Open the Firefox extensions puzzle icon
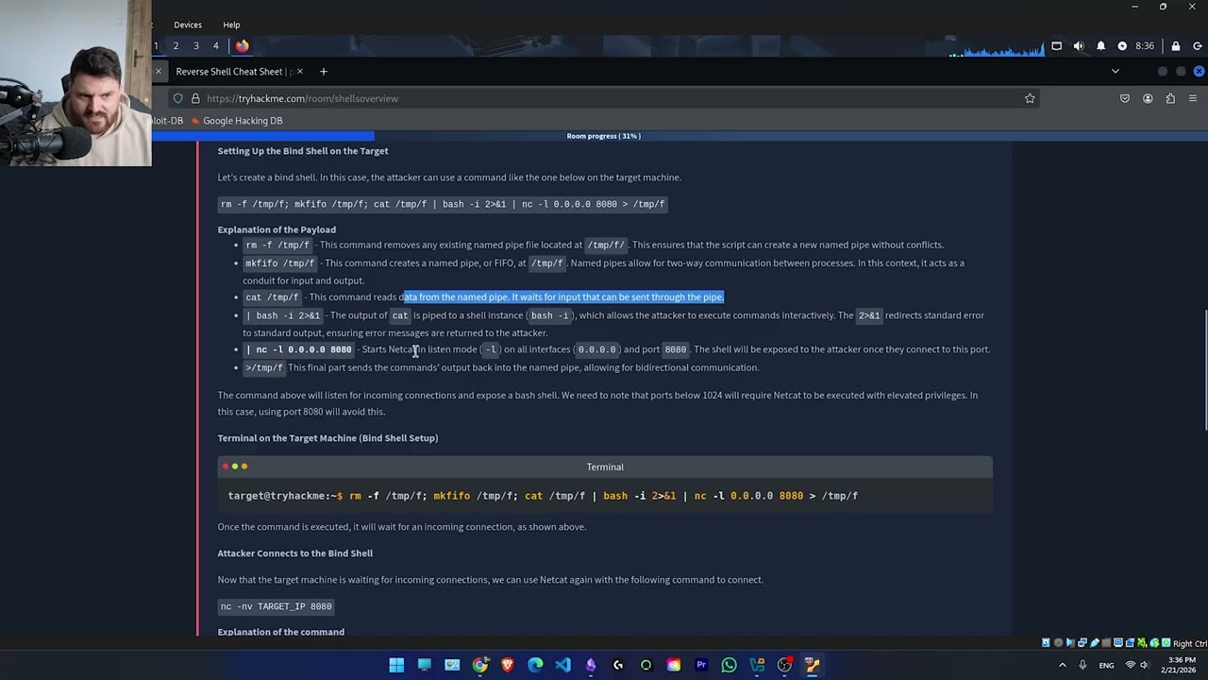 pyautogui.click(x=1170, y=98)
